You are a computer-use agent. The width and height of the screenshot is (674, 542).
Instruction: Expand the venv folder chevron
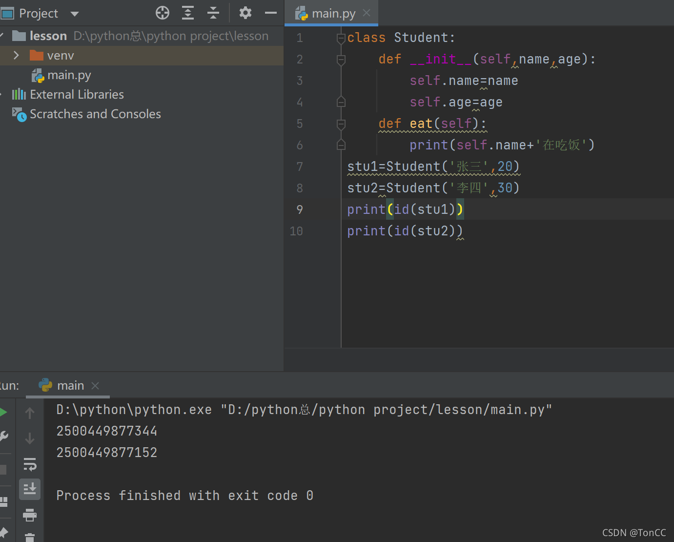[x=16, y=55]
